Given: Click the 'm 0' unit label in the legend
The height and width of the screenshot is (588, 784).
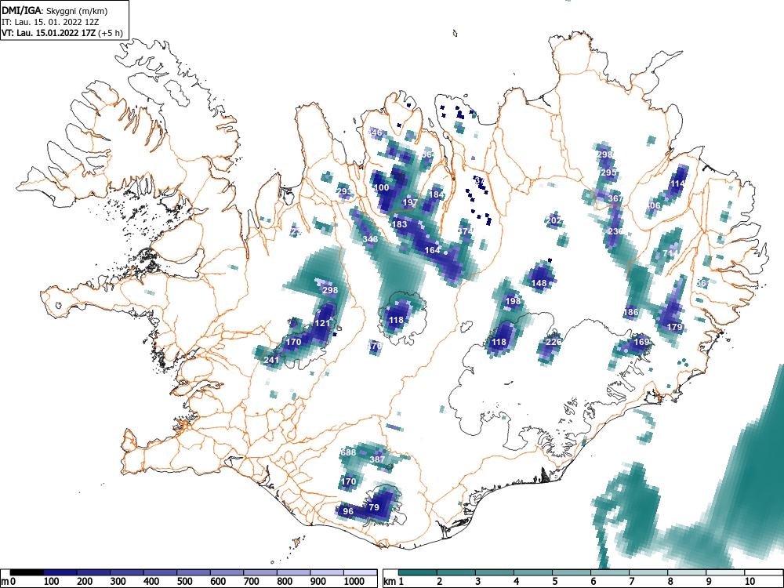Looking at the screenshot, I should point(8,582).
